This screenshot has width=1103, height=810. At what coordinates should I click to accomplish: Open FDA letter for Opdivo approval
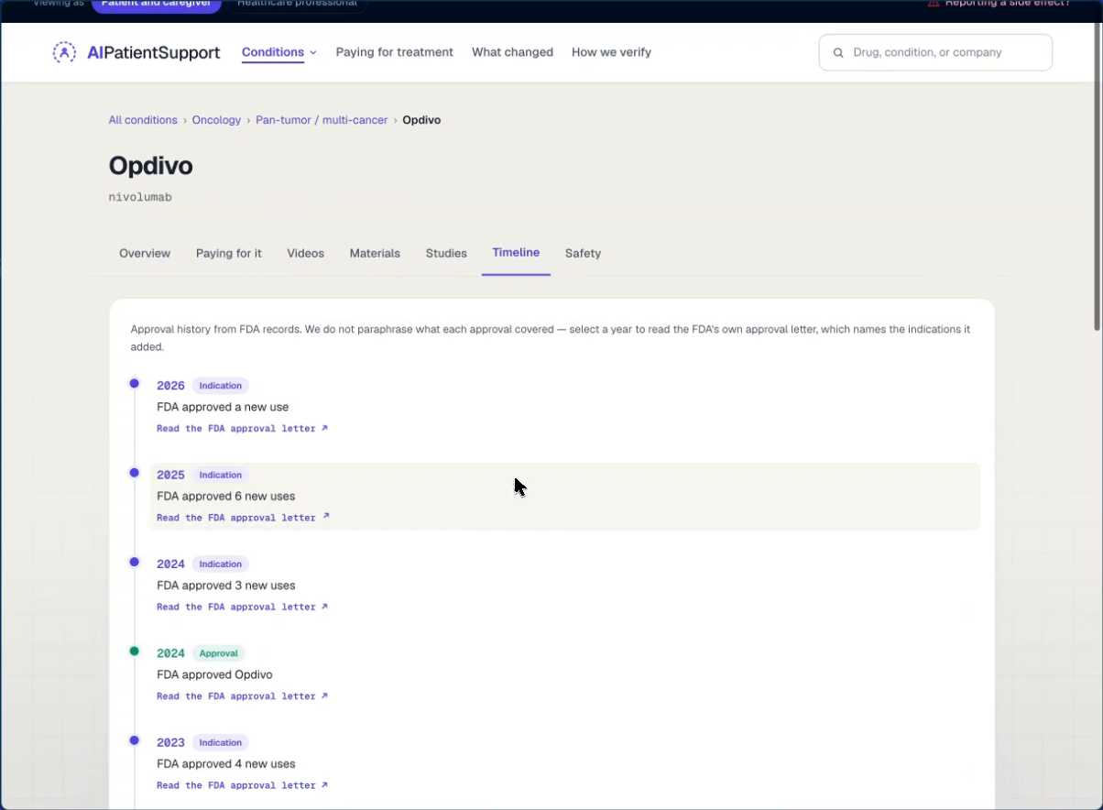242,696
